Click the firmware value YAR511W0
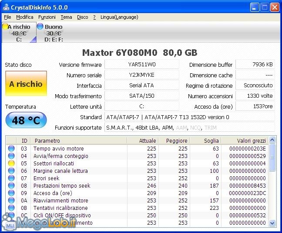The height and width of the screenshot is (233, 282). point(142,65)
